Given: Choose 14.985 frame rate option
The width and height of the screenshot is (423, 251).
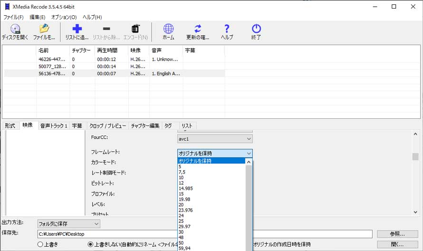Looking at the screenshot, I should (211, 188).
